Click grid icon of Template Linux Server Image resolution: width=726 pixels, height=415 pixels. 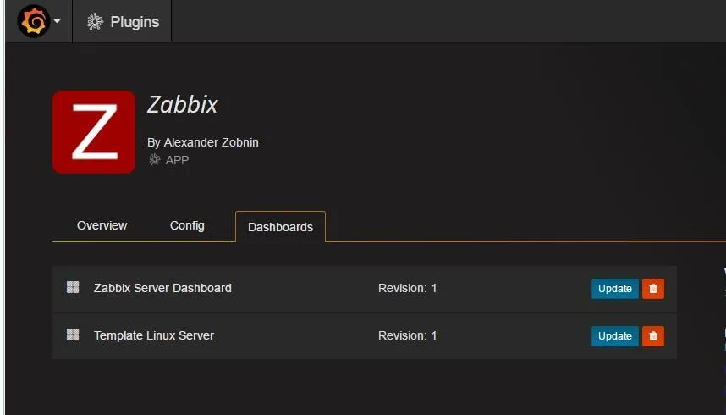coord(73,335)
